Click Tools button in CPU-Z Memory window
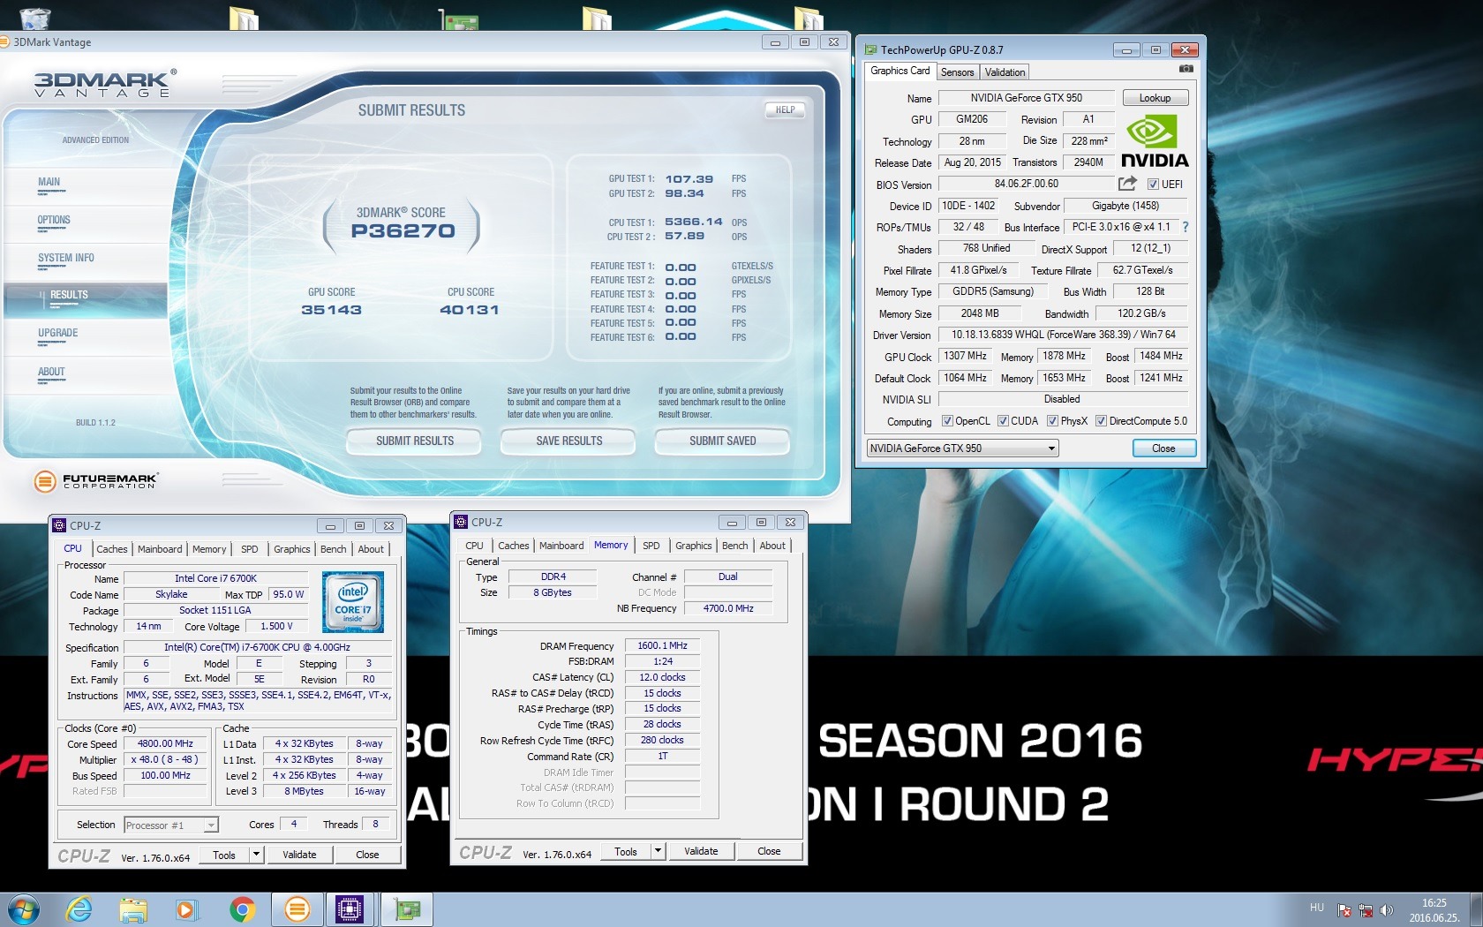The image size is (1483, 927). (x=626, y=851)
